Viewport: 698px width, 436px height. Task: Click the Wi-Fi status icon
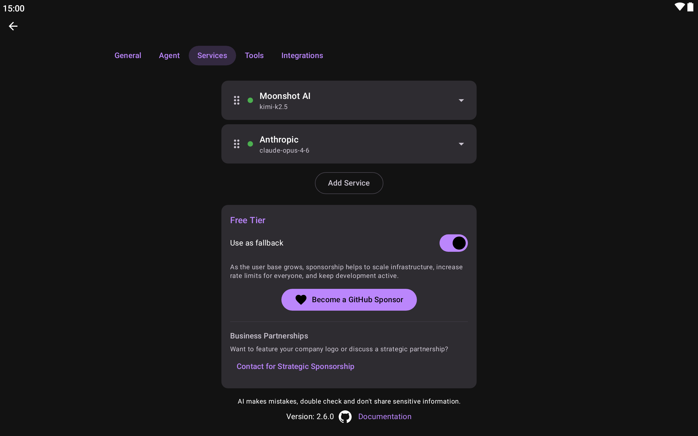click(x=679, y=7)
